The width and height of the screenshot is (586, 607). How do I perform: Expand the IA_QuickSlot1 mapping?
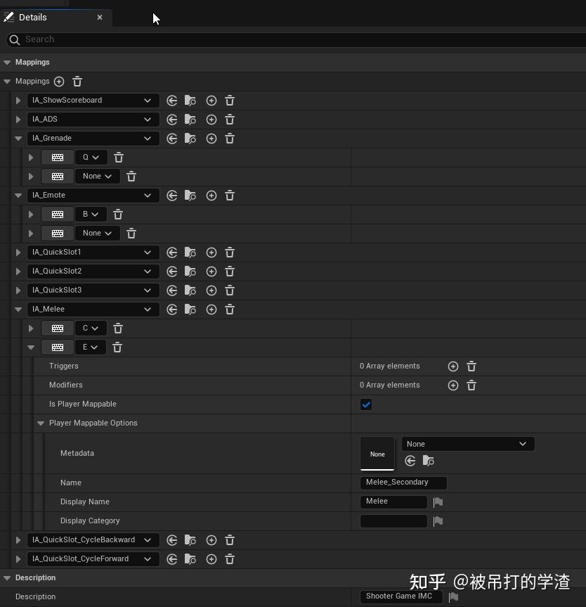point(18,252)
